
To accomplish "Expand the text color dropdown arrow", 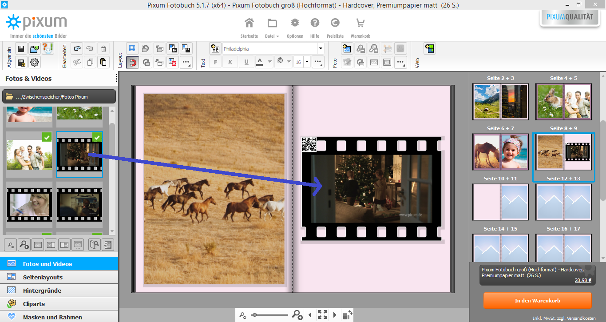I will click(269, 62).
